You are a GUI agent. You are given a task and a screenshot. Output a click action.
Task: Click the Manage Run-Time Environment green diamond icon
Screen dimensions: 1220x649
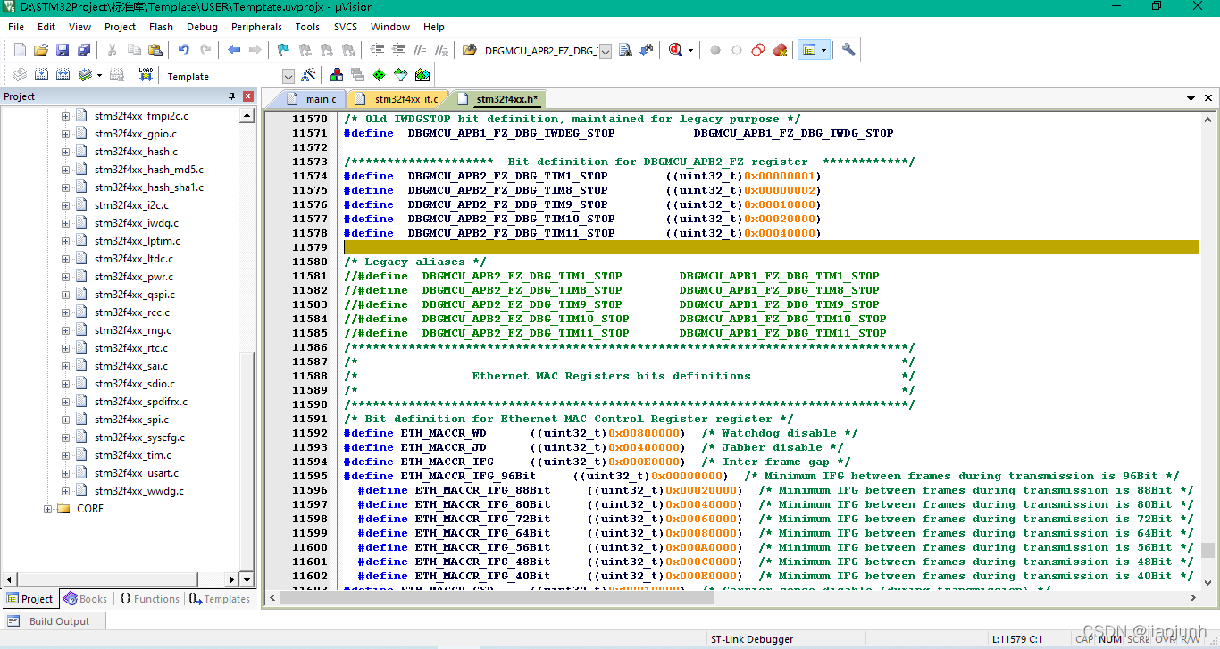(380, 76)
